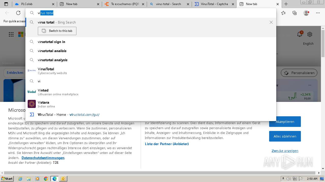Viewport: 325px width, 182px height.
Task: Switch to the PLColab tab
Action: tap(35, 4)
